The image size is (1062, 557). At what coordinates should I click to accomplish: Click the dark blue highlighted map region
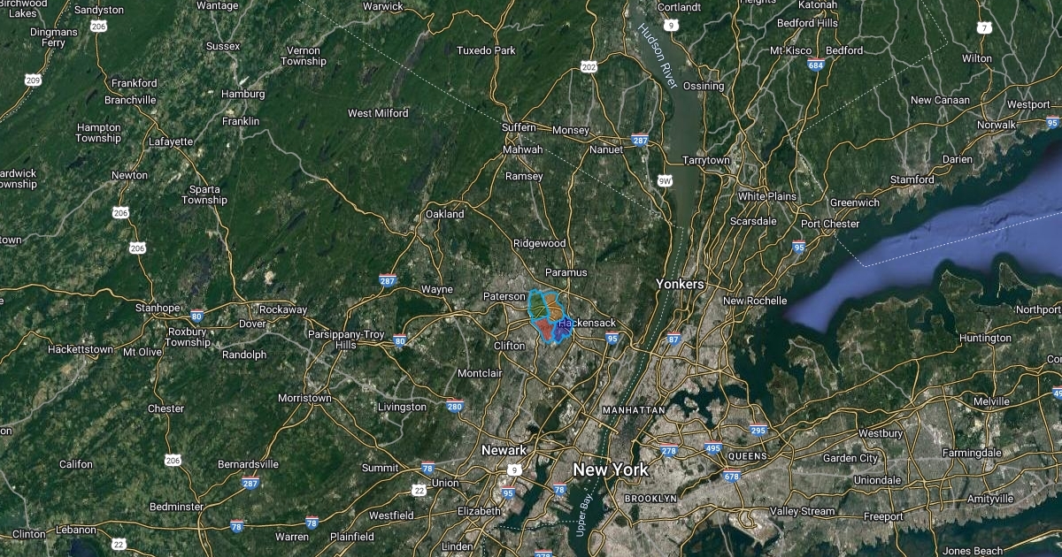coord(563,329)
